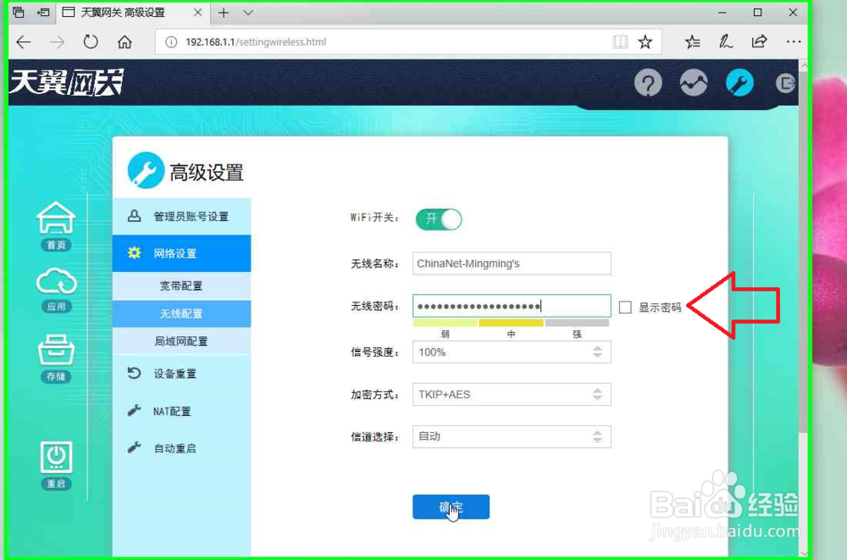Screen dimensions: 847x560
Task: Select the wrench settings icon
Action: pos(739,83)
